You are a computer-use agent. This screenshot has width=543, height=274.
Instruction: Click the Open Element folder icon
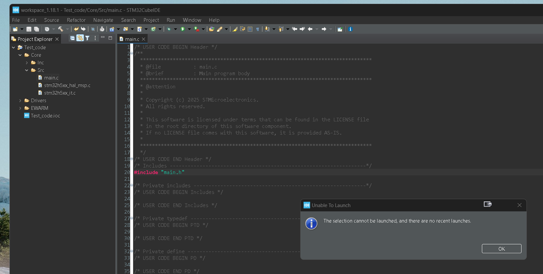tap(211, 29)
